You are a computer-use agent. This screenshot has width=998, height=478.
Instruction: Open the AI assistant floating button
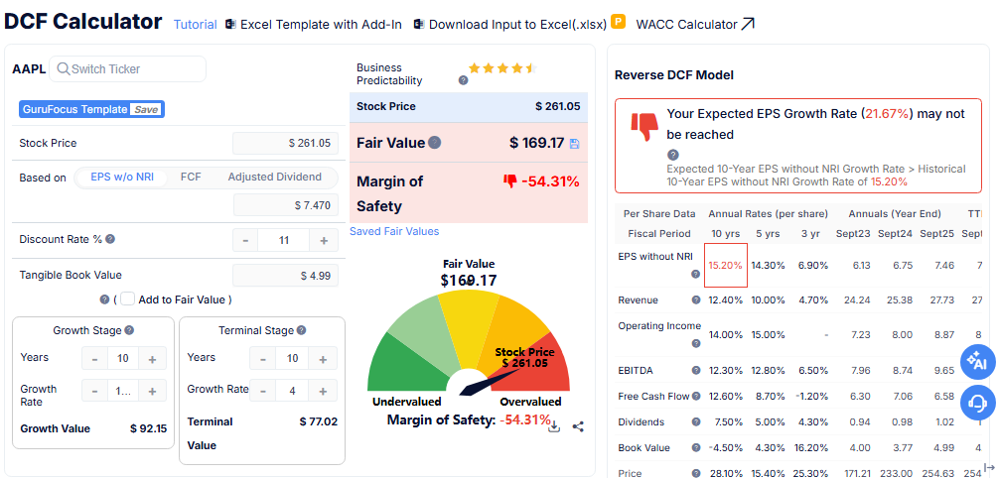coord(977,362)
